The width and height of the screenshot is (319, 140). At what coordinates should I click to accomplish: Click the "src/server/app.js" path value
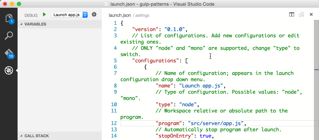point(216,123)
